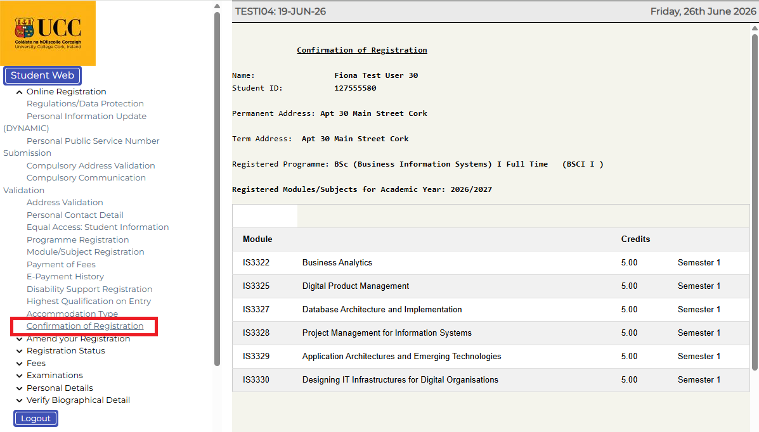Click Permanent Address Apt 30 line
This screenshot has height=432, width=759.
coord(330,113)
